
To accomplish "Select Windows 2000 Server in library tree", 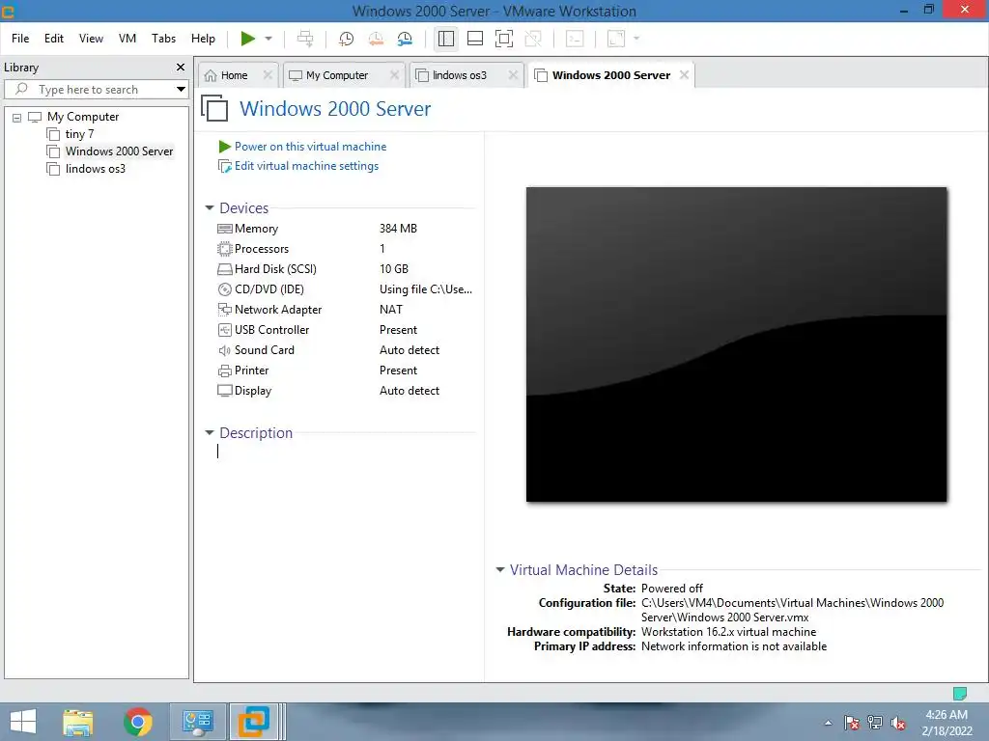I will (x=119, y=151).
